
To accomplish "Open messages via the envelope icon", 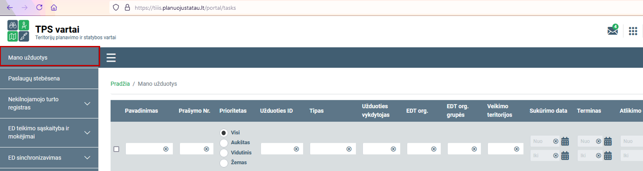I will (612, 30).
